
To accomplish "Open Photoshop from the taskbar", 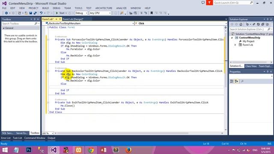I will tap(29, 150).
